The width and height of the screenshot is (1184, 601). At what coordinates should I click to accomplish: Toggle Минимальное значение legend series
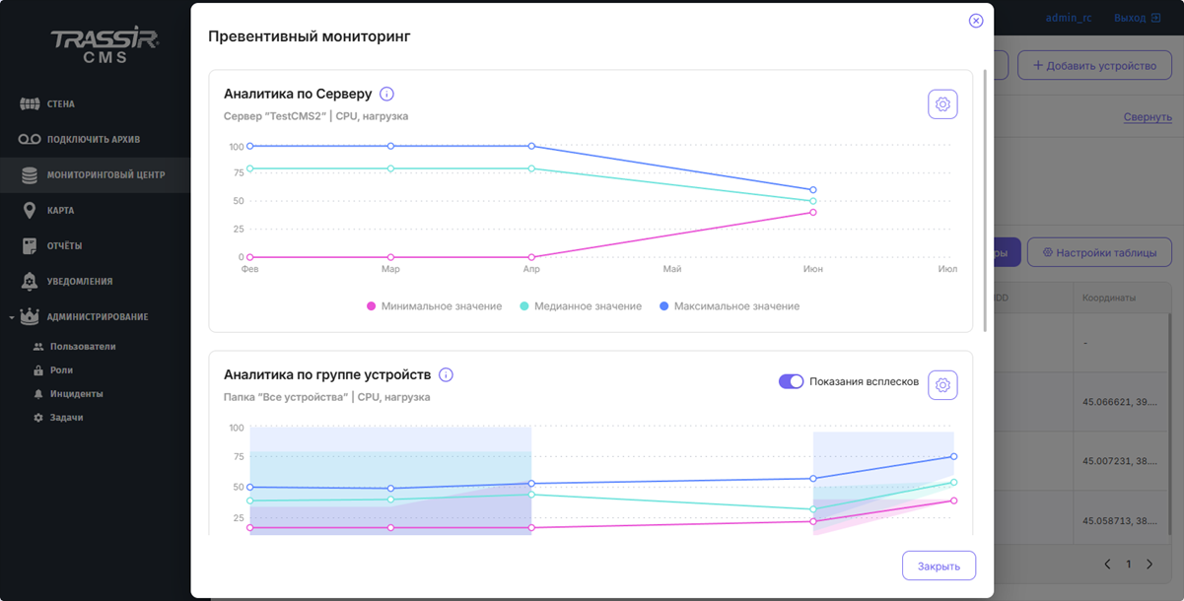(434, 306)
